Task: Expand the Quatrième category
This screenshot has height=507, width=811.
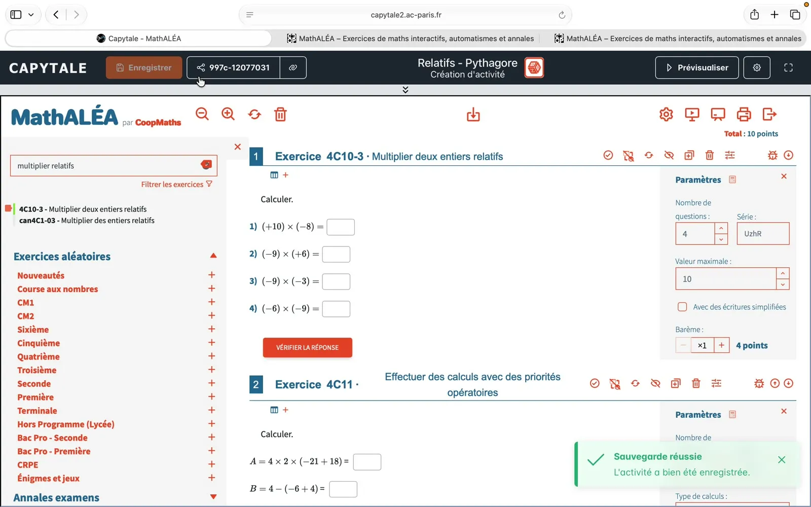Action: point(212,356)
